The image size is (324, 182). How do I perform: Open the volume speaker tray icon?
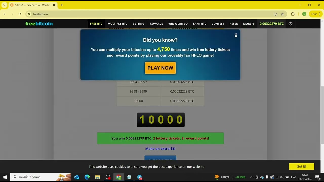(282, 177)
